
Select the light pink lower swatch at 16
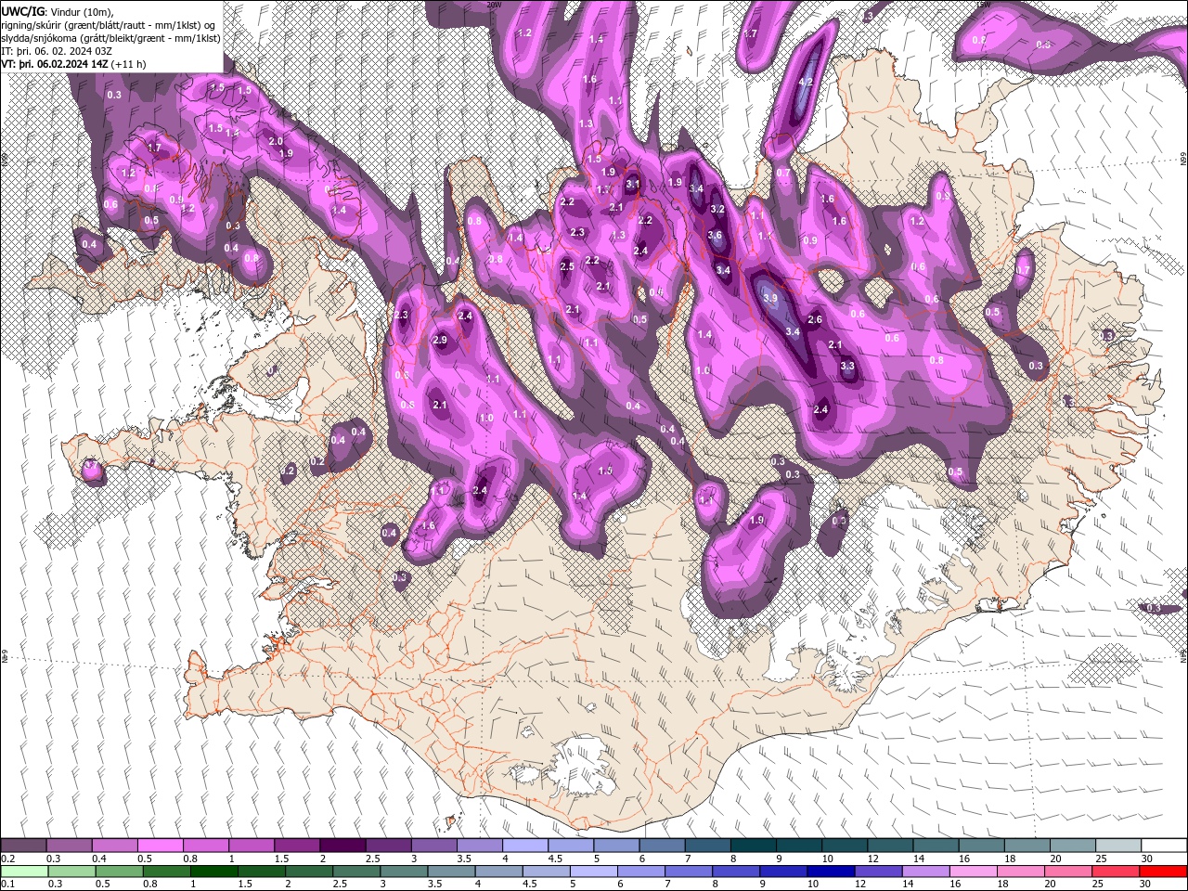click(x=974, y=871)
